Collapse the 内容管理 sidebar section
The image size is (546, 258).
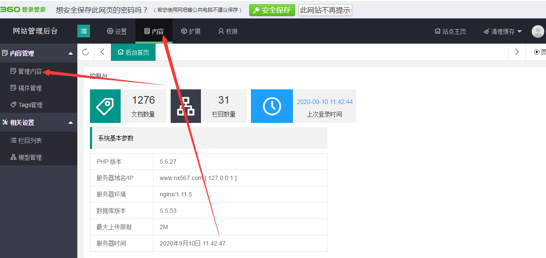[x=70, y=54]
